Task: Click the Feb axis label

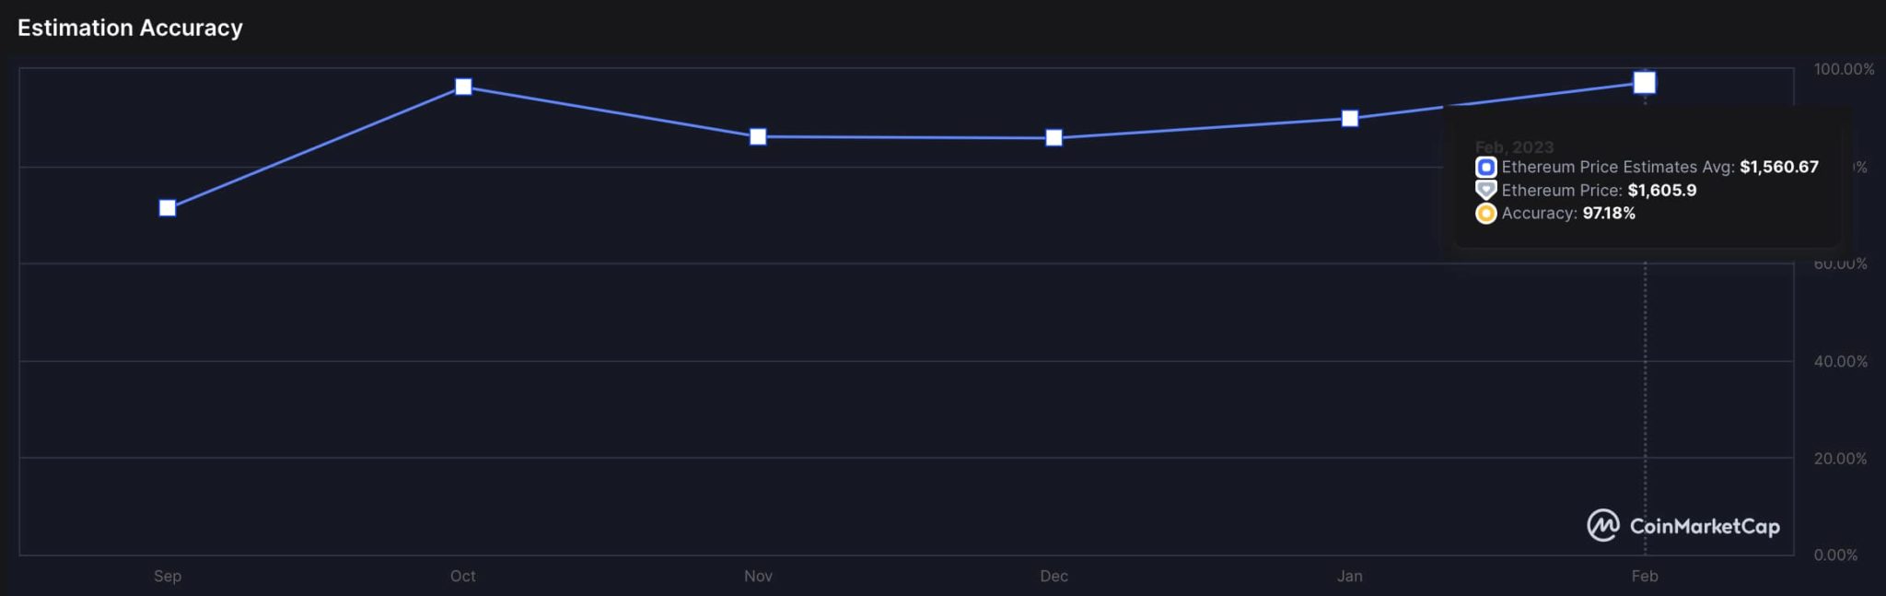Action: point(1645,576)
